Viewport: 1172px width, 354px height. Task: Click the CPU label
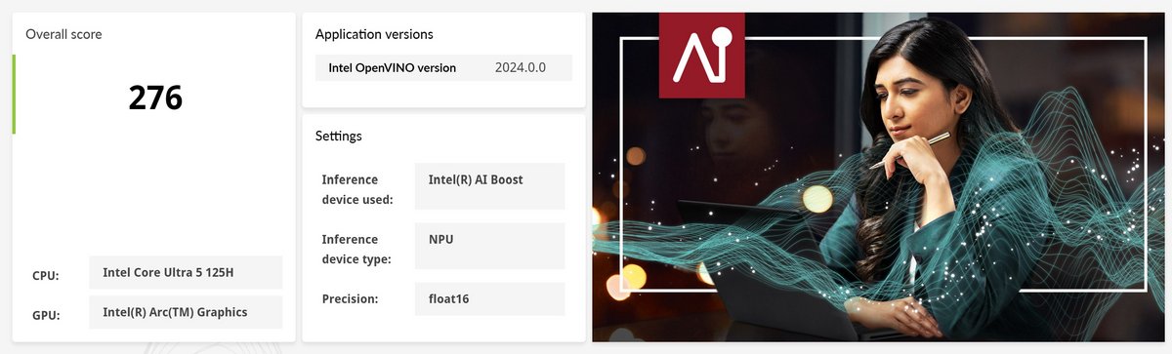(46, 276)
